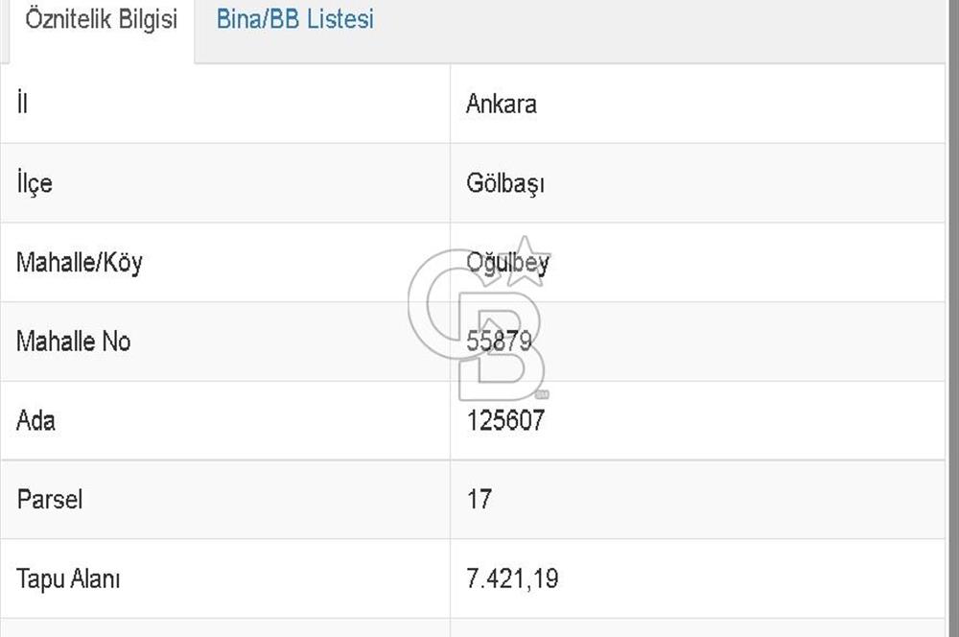Click the Gölbaşı district value

(505, 183)
